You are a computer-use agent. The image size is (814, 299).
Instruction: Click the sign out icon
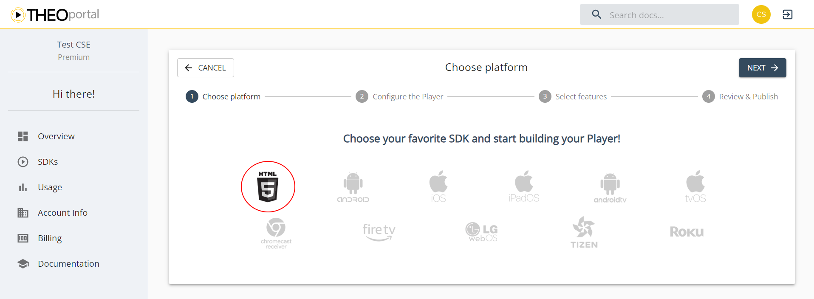pos(788,14)
